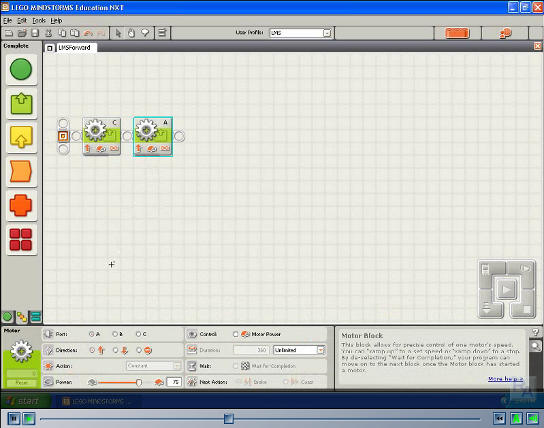Click the New Program toolbar icon
544x428 pixels.
coord(9,33)
